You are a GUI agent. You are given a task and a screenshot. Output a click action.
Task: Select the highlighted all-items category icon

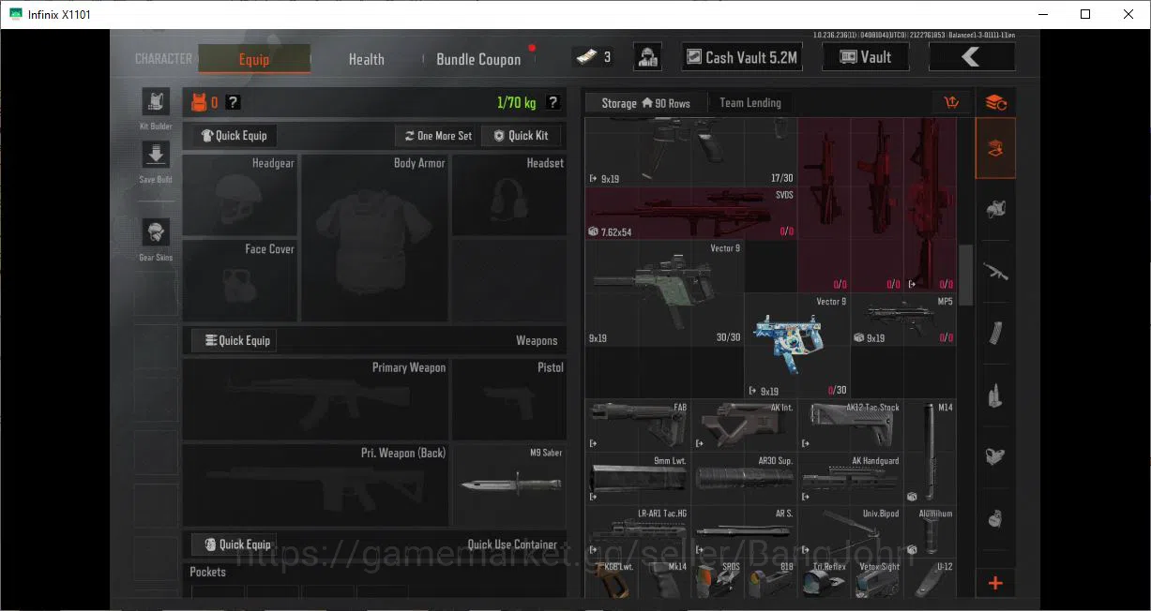995,148
